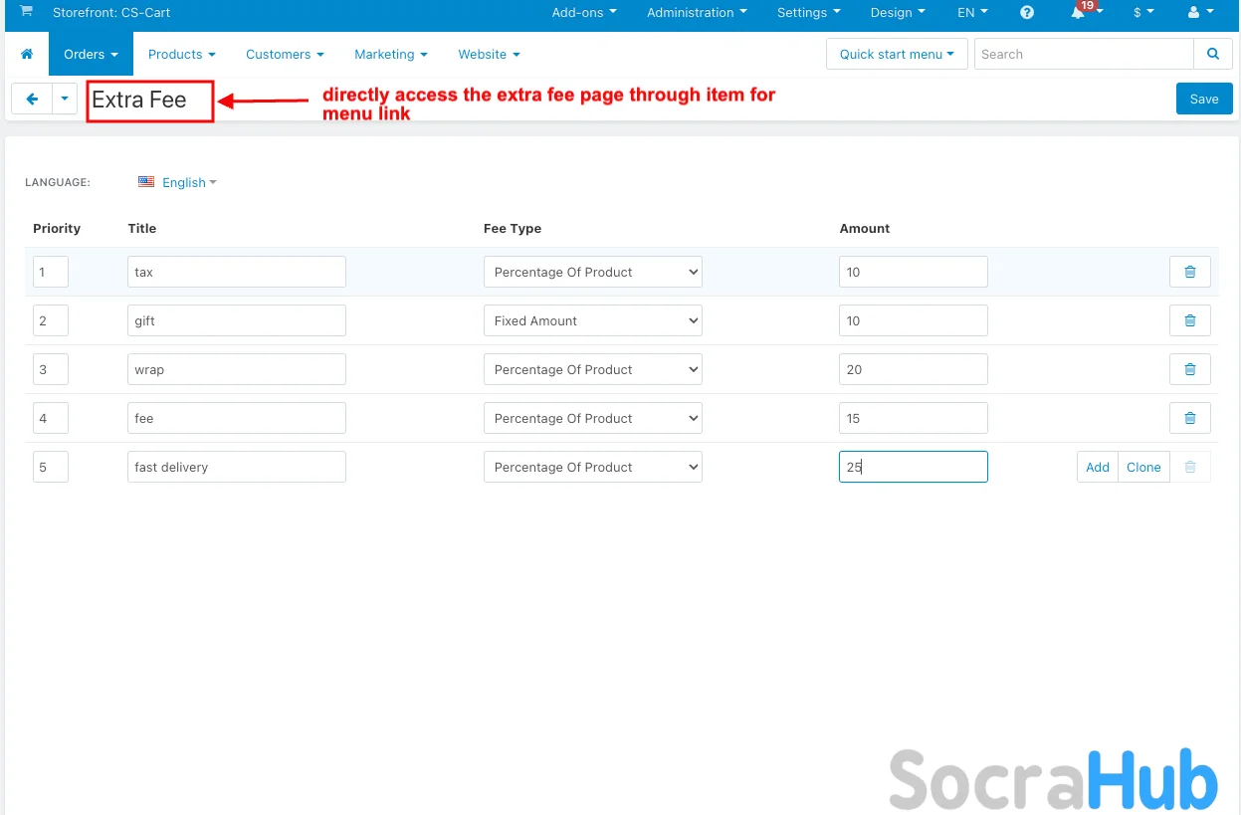The width and height of the screenshot is (1241, 815).
Task: Open Fee Type dropdown for gift row
Action: pos(592,320)
